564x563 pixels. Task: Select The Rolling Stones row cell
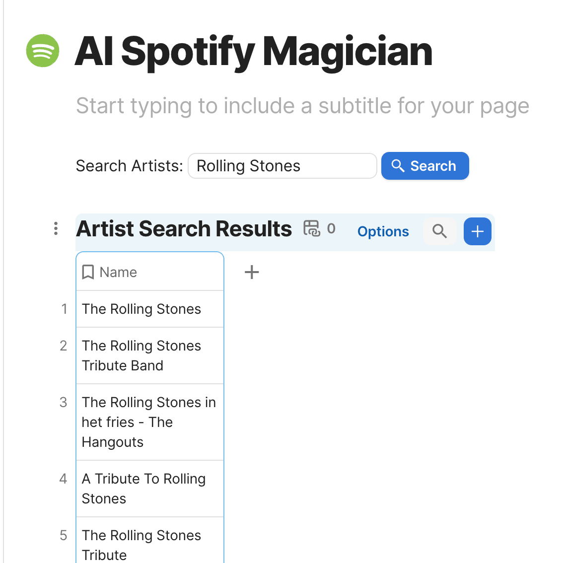[x=150, y=309]
